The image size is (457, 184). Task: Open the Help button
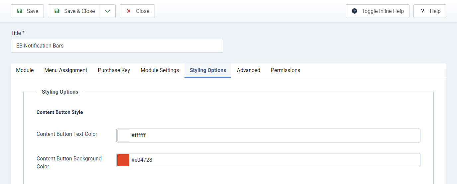point(430,11)
